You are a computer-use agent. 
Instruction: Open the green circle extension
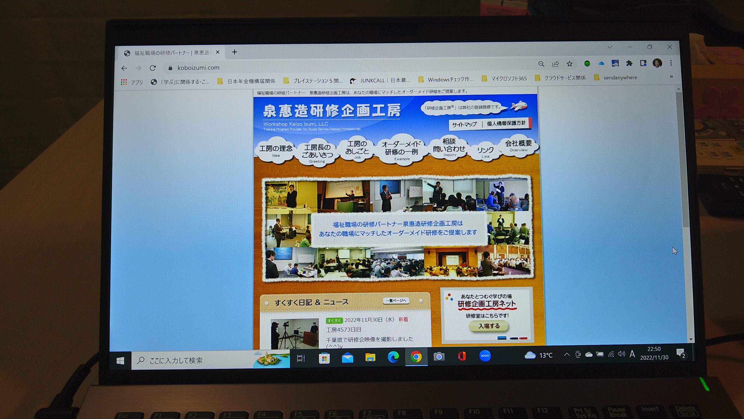point(587,63)
